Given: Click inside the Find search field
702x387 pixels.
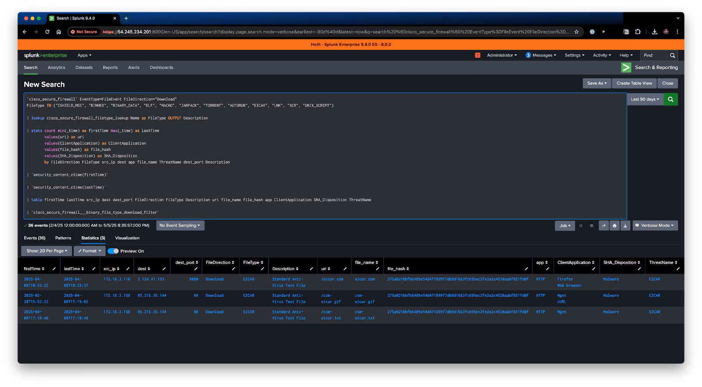Looking at the screenshot, I should (x=655, y=55).
